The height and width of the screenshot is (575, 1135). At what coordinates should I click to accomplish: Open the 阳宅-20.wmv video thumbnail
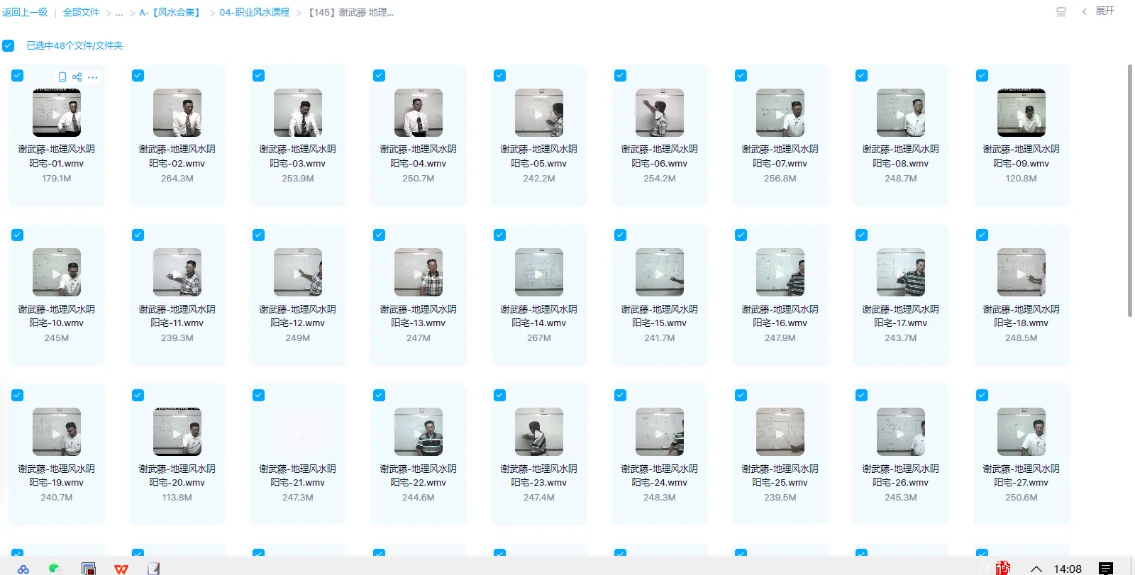click(177, 432)
